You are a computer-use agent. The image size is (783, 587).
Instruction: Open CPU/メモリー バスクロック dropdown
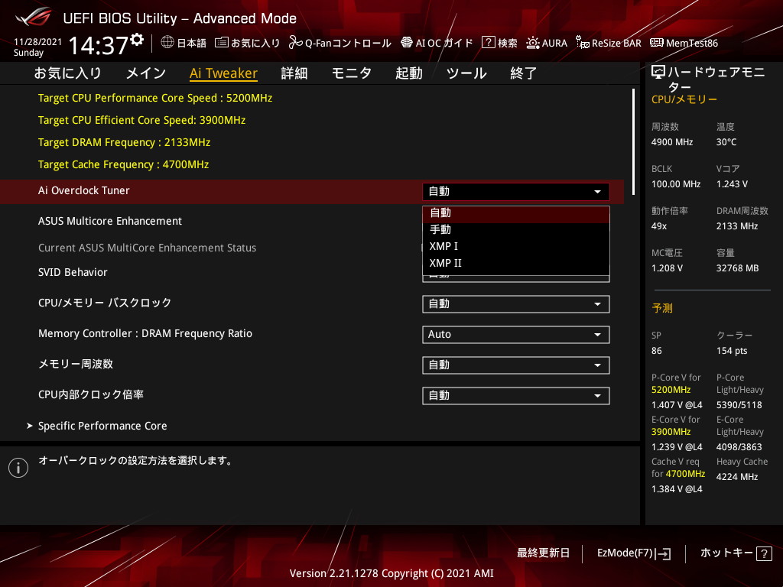click(x=516, y=304)
